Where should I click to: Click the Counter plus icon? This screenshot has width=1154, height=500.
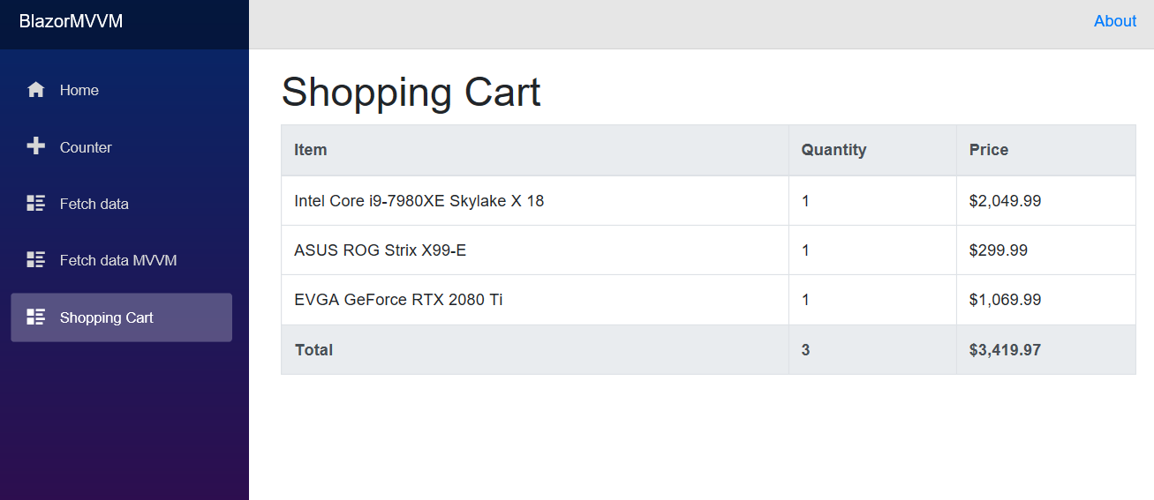click(x=36, y=146)
